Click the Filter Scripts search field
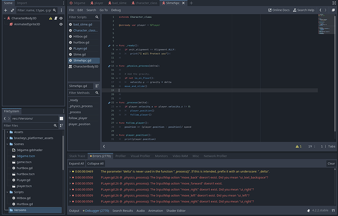The image size is (338, 216). [84, 17]
